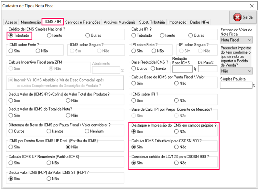
Task: Open the Pedido de Venda import dropdown
Action: click(x=236, y=71)
